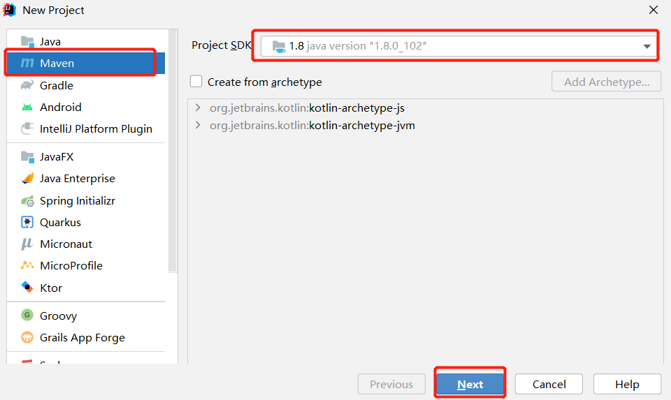671x400 pixels.
Task: Select Spring Initializr generator
Action: coord(86,200)
